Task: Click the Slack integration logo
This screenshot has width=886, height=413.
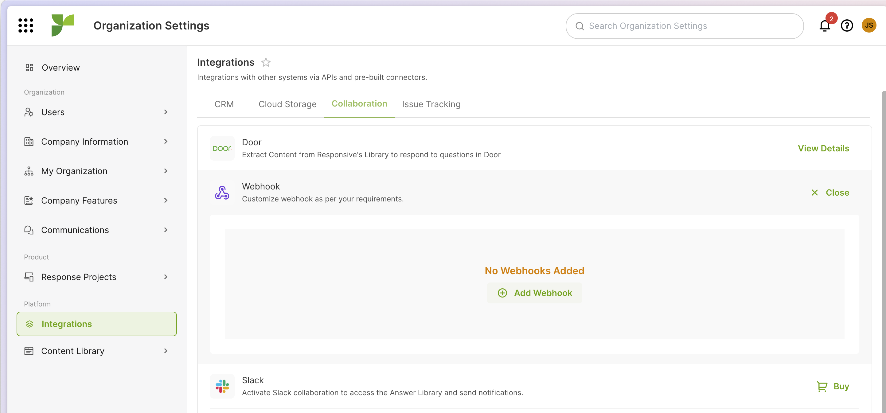Action: pos(222,386)
